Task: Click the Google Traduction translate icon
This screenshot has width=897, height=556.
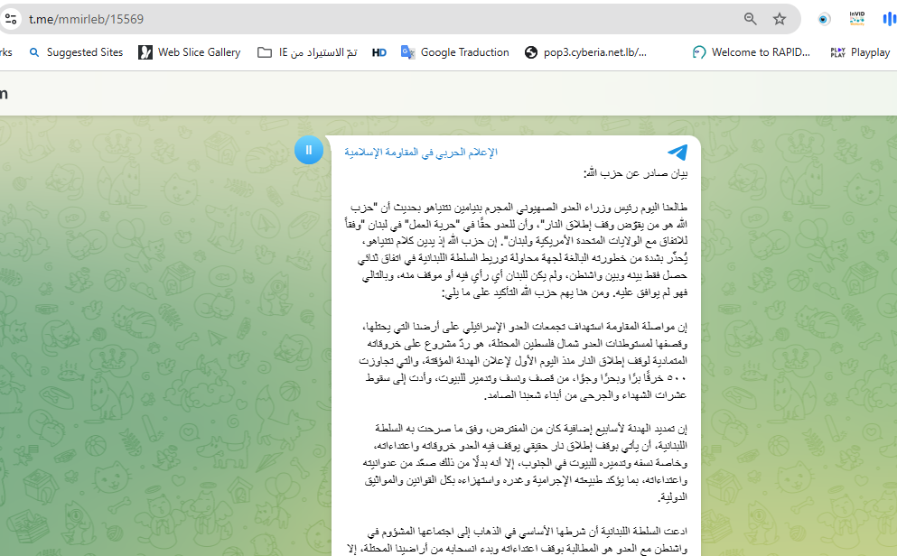Action: point(408,51)
